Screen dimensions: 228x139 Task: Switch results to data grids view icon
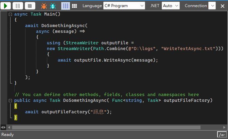[74, 6]
